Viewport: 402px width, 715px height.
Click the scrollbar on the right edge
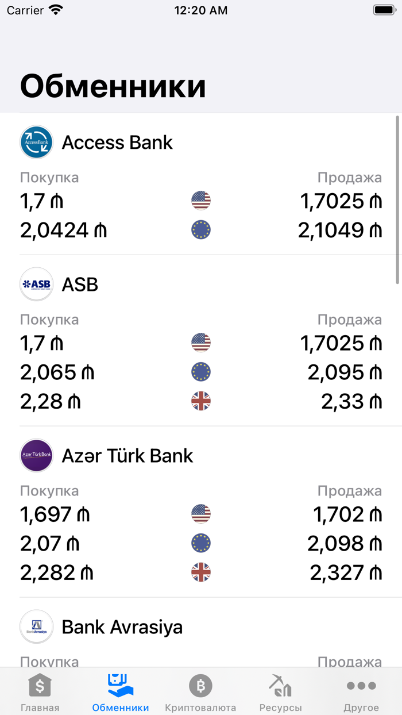pos(398,201)
